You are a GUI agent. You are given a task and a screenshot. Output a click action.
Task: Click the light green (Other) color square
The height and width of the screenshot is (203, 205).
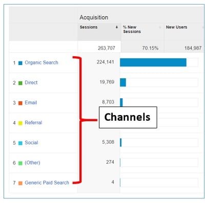[20, 163]
